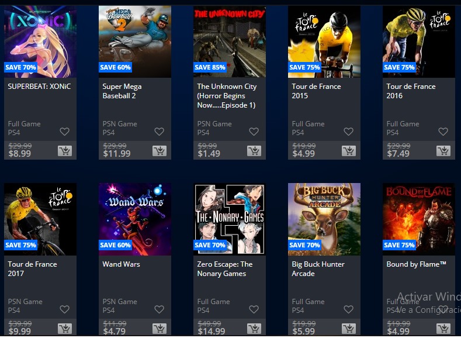
Task: Add Wand Wars to cart
Action: pos(160,329)
